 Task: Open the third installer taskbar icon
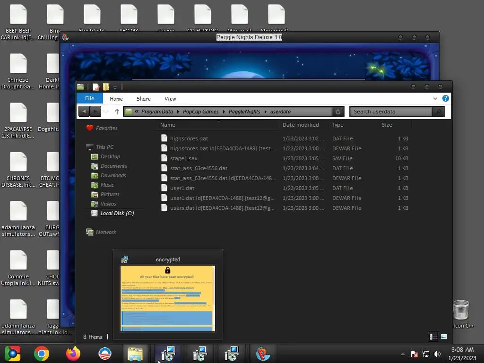(x=232, y=354)
